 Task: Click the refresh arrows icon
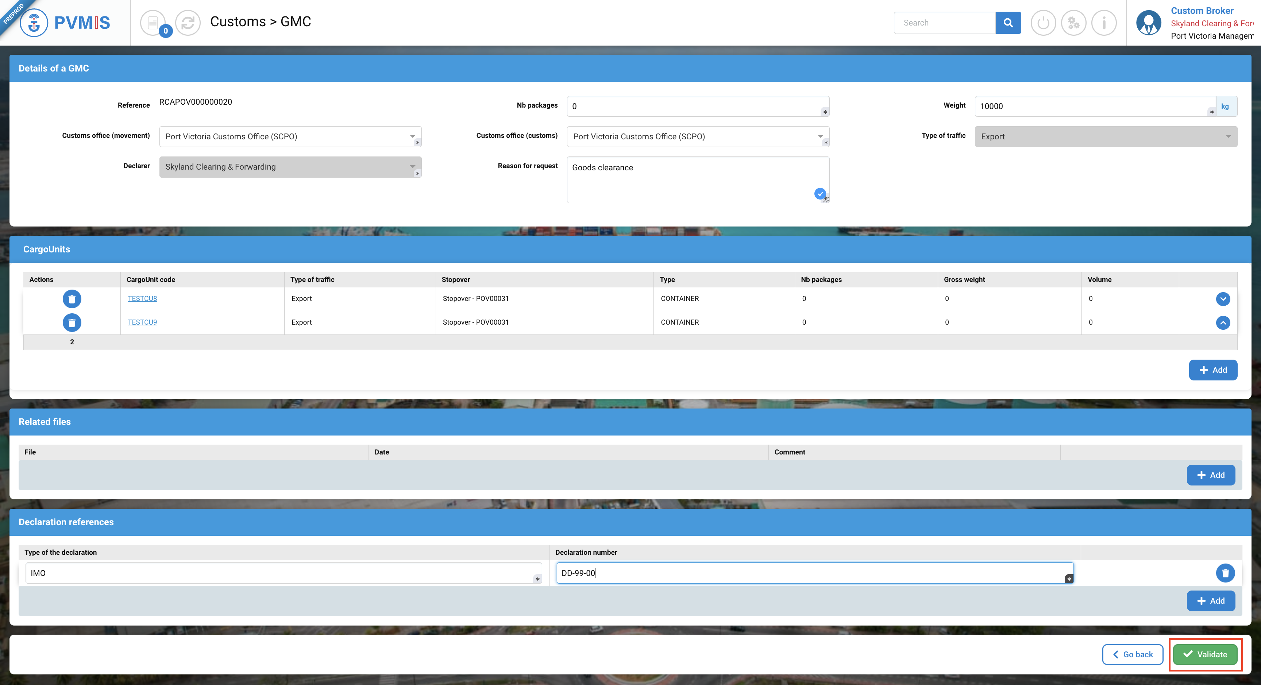click(x=188, y=23)
